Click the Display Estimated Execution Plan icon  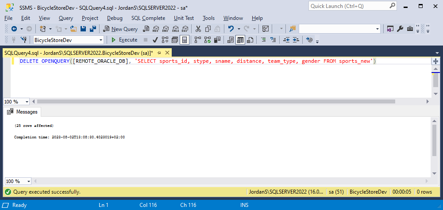(x=165, y=40)
